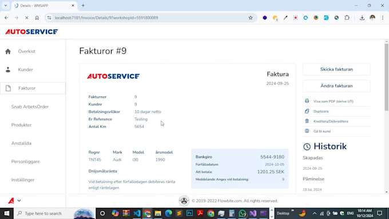Viewport: 389px width, 219px height.
Task: Open browser downloads icon
Action: 362,18
